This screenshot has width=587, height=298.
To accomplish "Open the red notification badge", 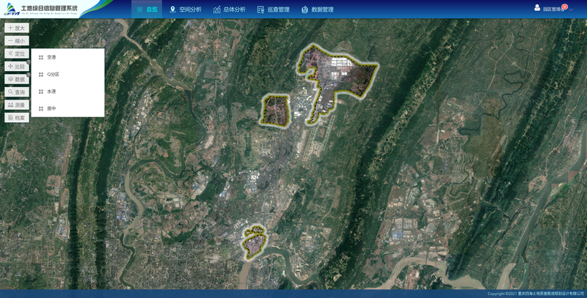I will point(564,7).
